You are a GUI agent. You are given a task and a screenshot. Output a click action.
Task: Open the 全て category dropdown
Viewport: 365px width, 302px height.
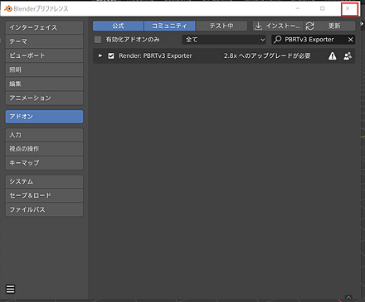224,40
